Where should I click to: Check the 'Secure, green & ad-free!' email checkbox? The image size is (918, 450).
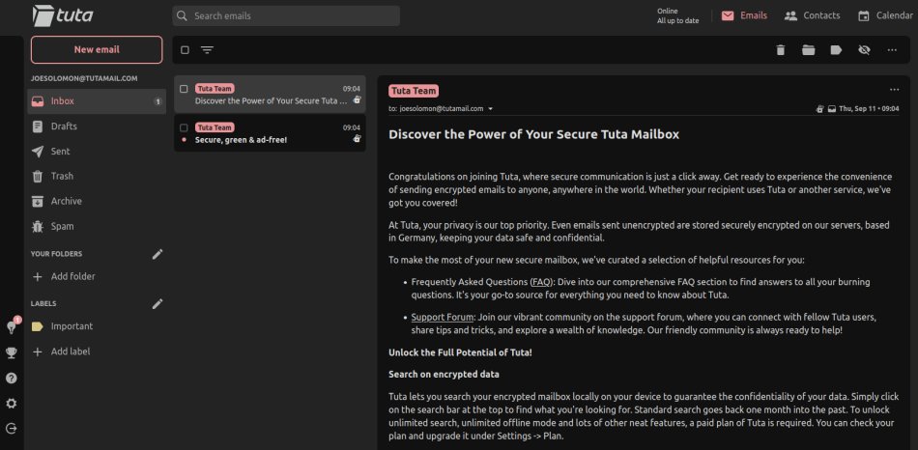coord(184,127)
